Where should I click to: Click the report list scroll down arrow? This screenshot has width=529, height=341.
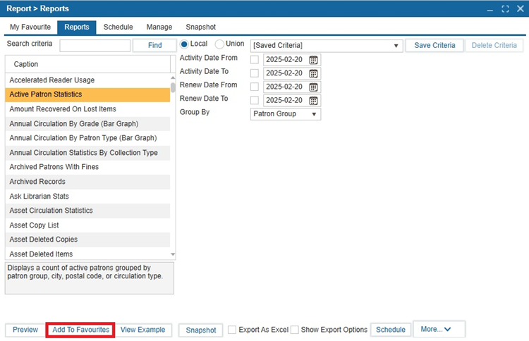[173, 255]
